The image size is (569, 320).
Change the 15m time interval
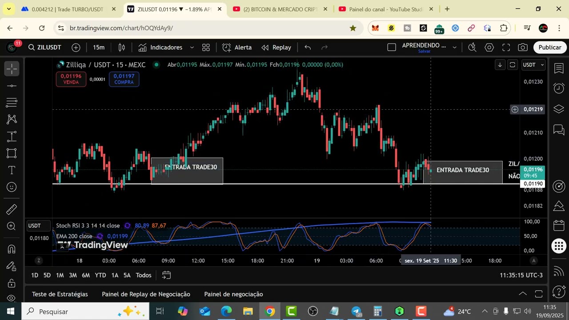(99, 48)
